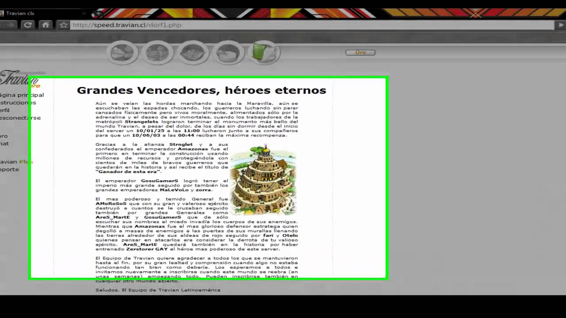Bookmark the page with the star icon
The width and height of the screenshot is (566, 318).
(x=64, y=25)
